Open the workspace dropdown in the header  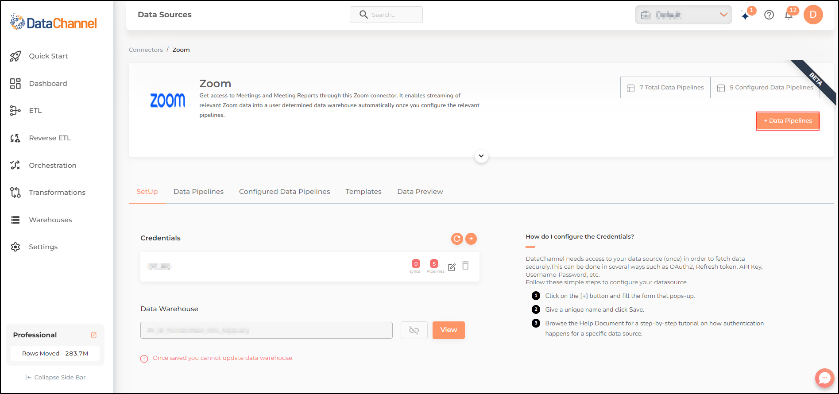(x=683, y=15)
